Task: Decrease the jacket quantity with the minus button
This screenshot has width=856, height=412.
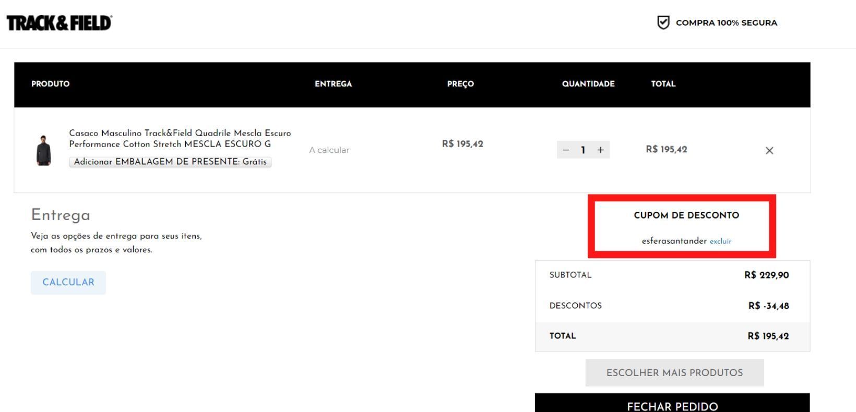Action: click(566, 150)
